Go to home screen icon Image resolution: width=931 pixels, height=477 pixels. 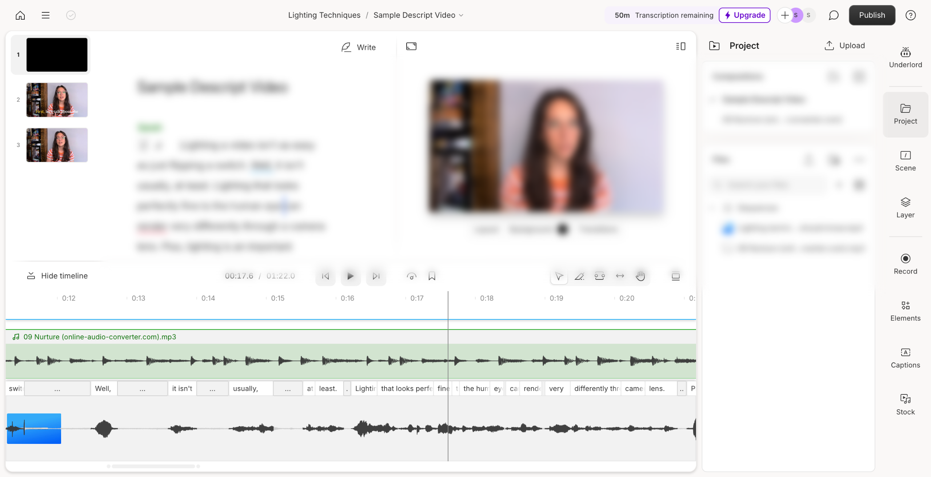[x=20, y=15]
